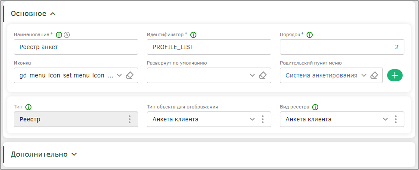Focus the Идентификатор field PROFILE_LIST
Viewport: 419px width, 170px height.
pos(209,47)
